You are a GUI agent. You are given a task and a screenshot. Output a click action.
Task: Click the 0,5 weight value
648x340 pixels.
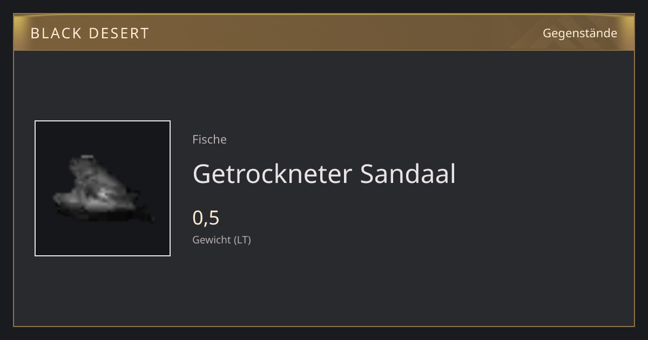[x=206, y=218]
